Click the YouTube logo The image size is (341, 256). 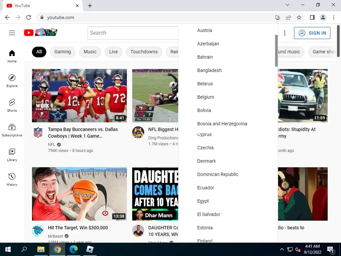point(41,33)
